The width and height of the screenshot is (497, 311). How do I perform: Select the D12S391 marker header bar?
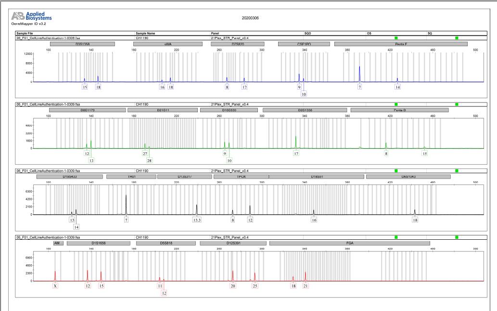click(233, 243)
